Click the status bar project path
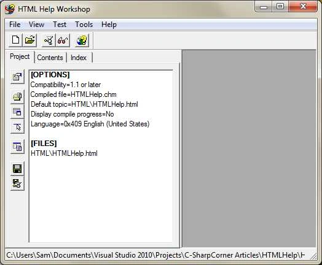322x265 pixels. (155, 255)
